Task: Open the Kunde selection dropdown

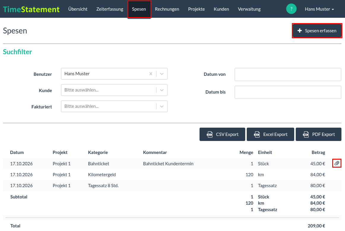Action: (x=114, y=90)
